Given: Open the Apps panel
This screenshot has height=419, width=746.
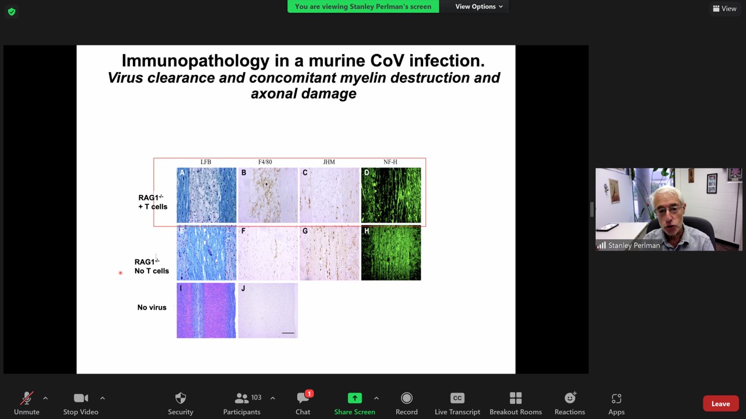Looking at the screenshot, I should tap(616, 399).
